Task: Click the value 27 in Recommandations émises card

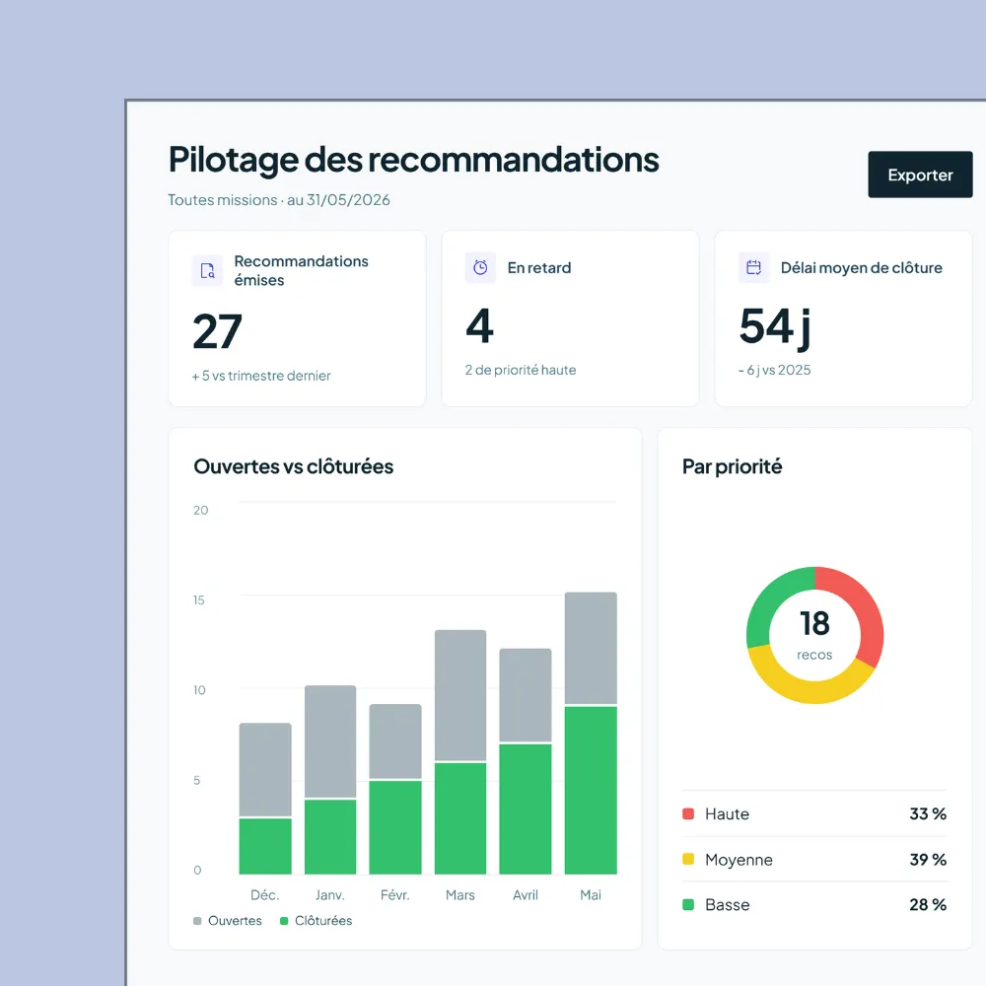Action: pyautogui.click(x=217, y=331)
